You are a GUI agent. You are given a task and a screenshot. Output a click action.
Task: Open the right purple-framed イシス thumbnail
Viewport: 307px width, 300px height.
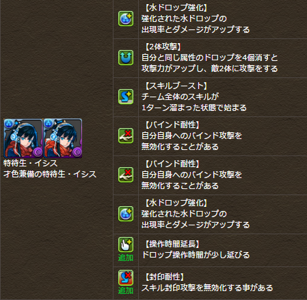pos(63,138)
